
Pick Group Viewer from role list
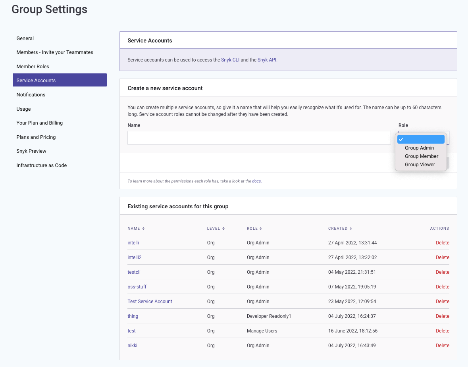pos(420,165)
